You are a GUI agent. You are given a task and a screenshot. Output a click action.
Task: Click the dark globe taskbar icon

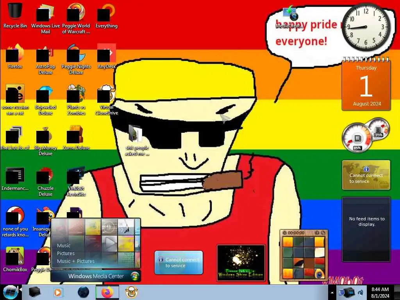coord(83,292)
